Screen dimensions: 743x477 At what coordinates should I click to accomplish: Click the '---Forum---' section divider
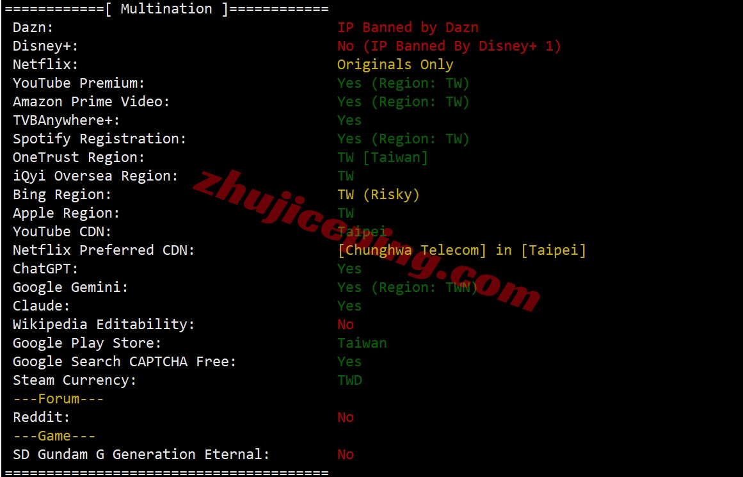coord(58,399)
